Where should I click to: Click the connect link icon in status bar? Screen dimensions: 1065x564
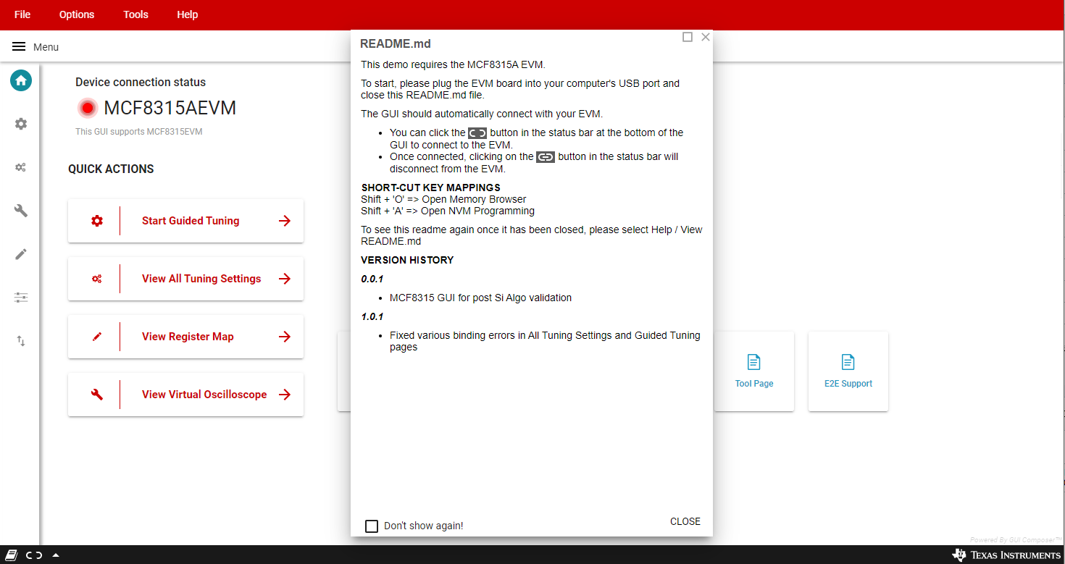click(34, 555)
